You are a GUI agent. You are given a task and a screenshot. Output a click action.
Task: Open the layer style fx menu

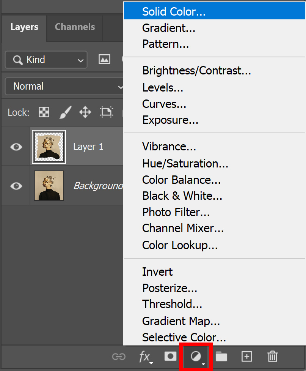(144, 357)
